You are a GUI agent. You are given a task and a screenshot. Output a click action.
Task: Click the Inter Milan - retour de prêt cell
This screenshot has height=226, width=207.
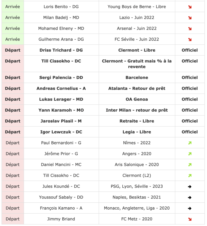pos(137,110)
